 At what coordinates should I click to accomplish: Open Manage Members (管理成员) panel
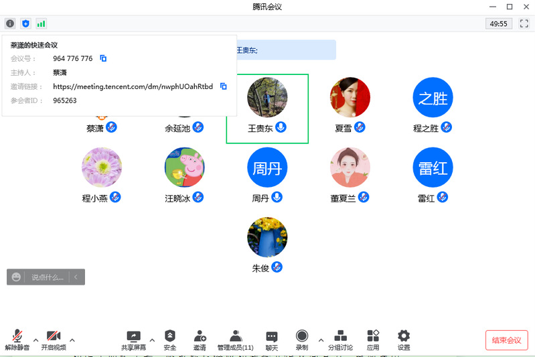click(235, 340)
